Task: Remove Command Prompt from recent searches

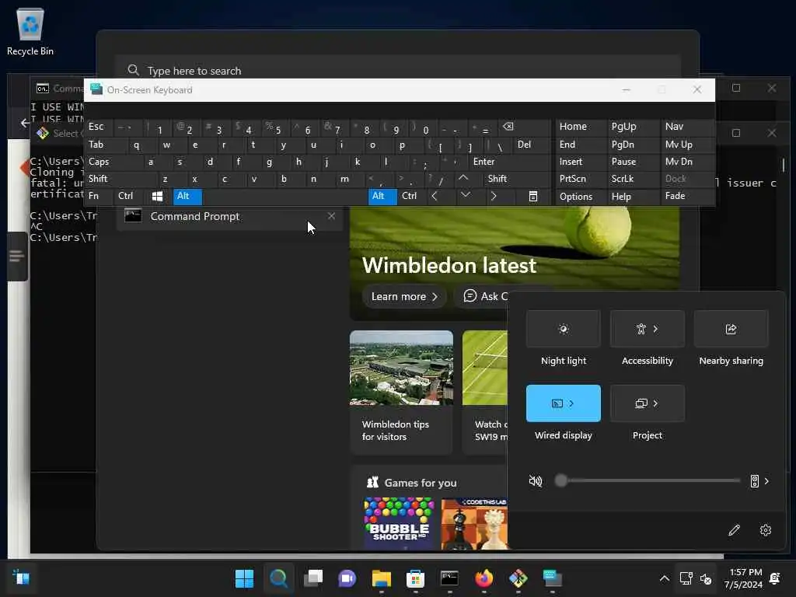Action: [331, 216]
